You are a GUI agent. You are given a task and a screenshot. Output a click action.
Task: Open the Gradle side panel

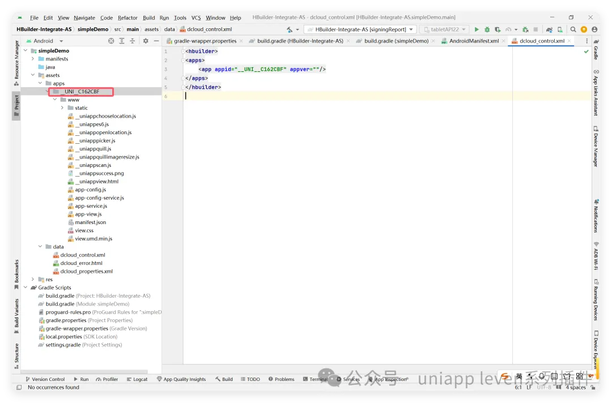596,49
